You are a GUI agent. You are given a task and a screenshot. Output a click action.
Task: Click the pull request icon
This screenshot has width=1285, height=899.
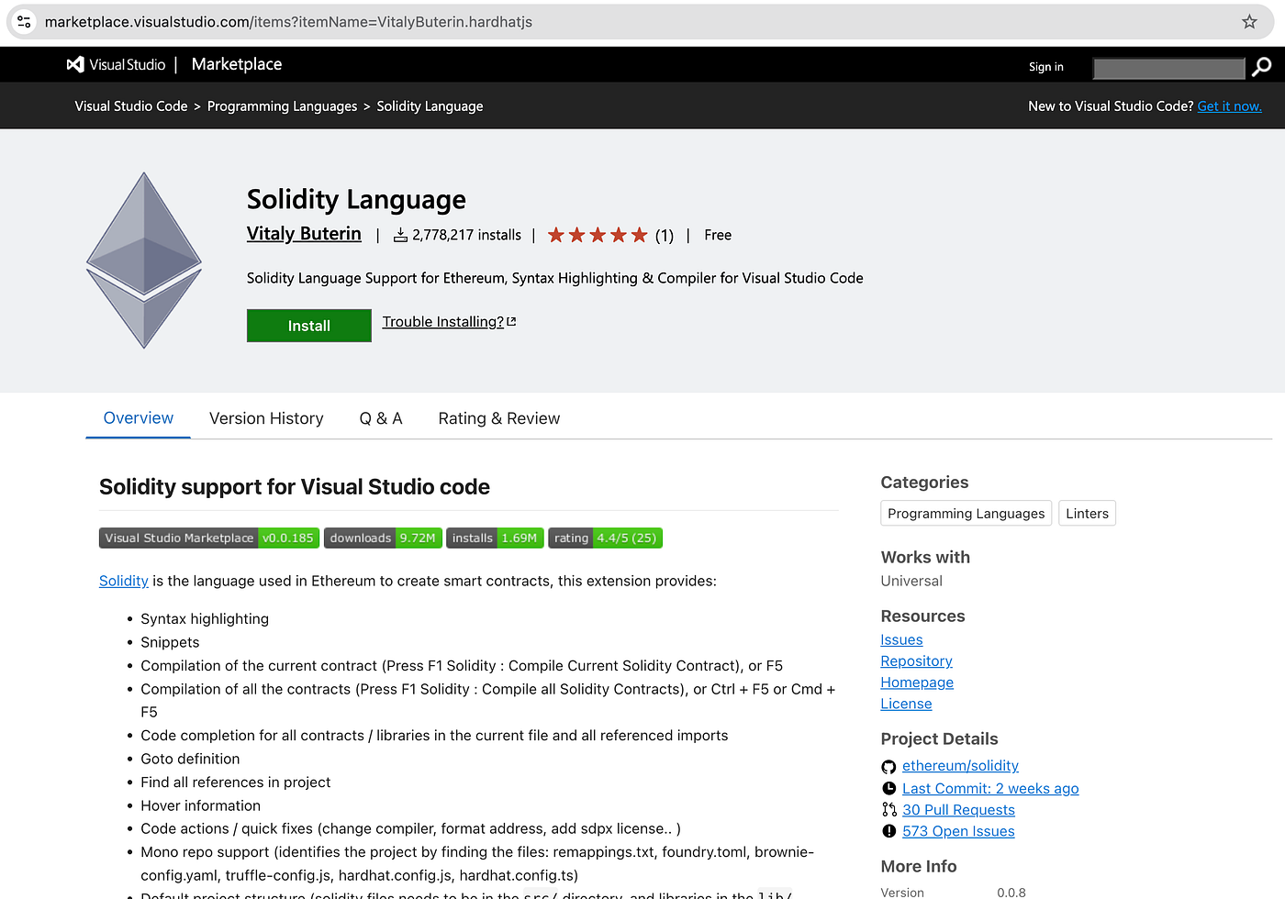pyautogui.click(x=888, y=810)
